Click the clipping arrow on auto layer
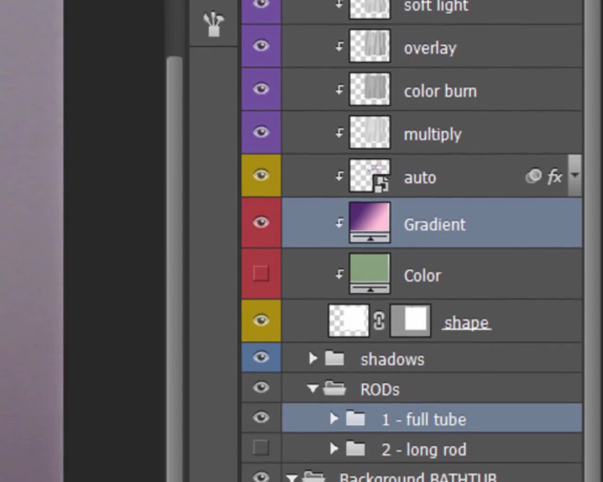Viewport: 603px width, 482px height. pos(339,176)
